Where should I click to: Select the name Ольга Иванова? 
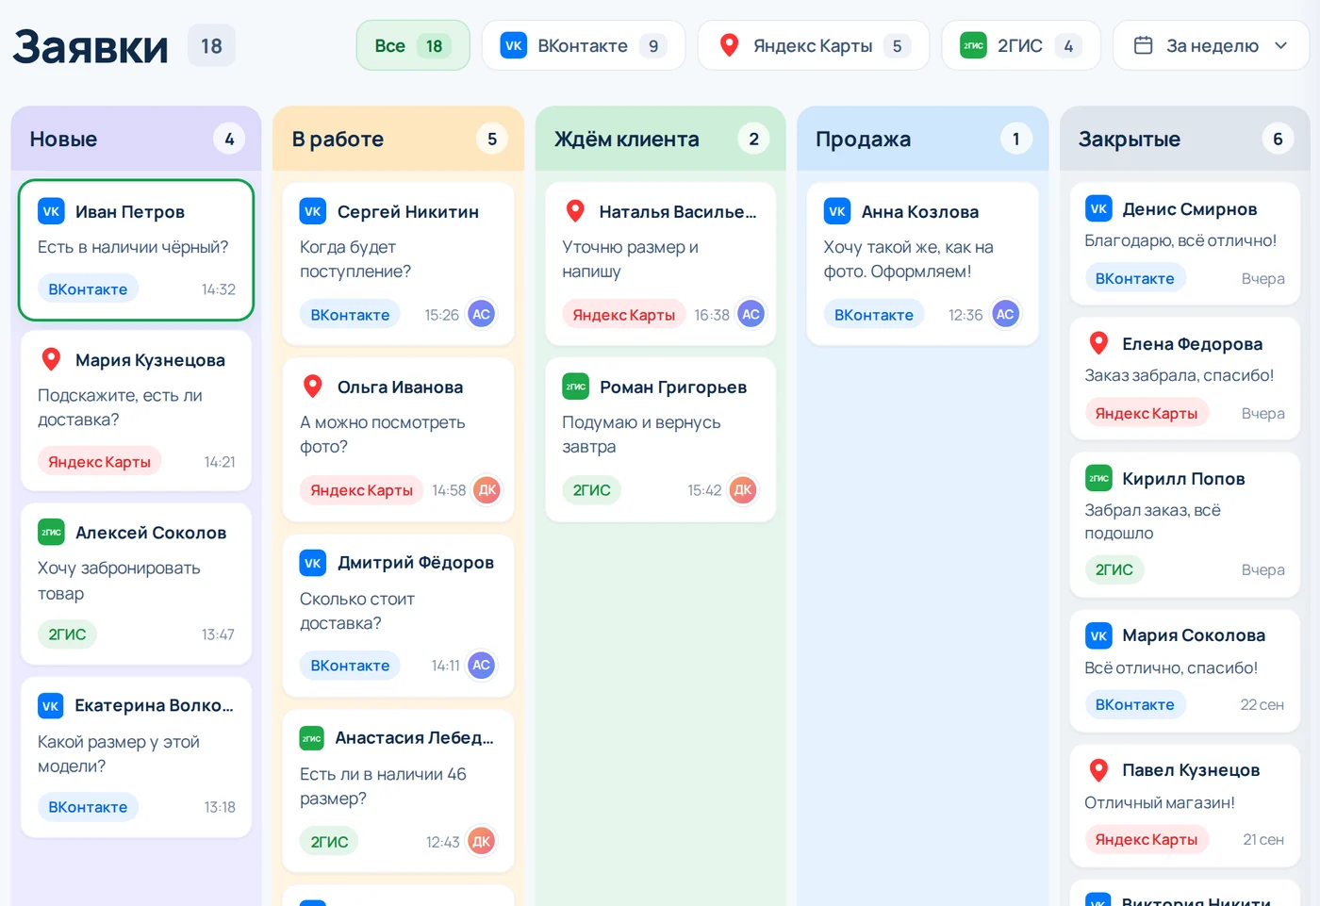400,387
